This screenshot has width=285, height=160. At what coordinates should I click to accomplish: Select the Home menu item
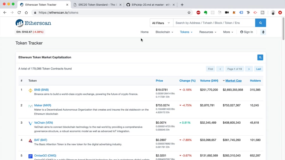[144, 32]
